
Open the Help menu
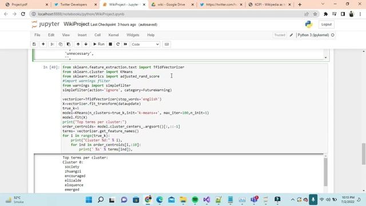click(x=151, y=35)
